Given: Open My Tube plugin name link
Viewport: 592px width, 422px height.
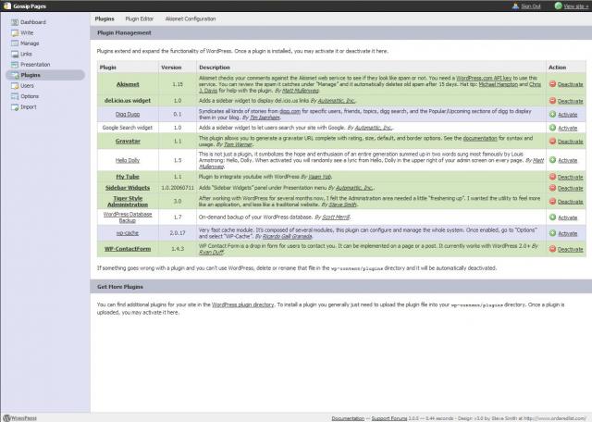Looking at the screenshot, I should pyautogui.click(x=128, y=177).
